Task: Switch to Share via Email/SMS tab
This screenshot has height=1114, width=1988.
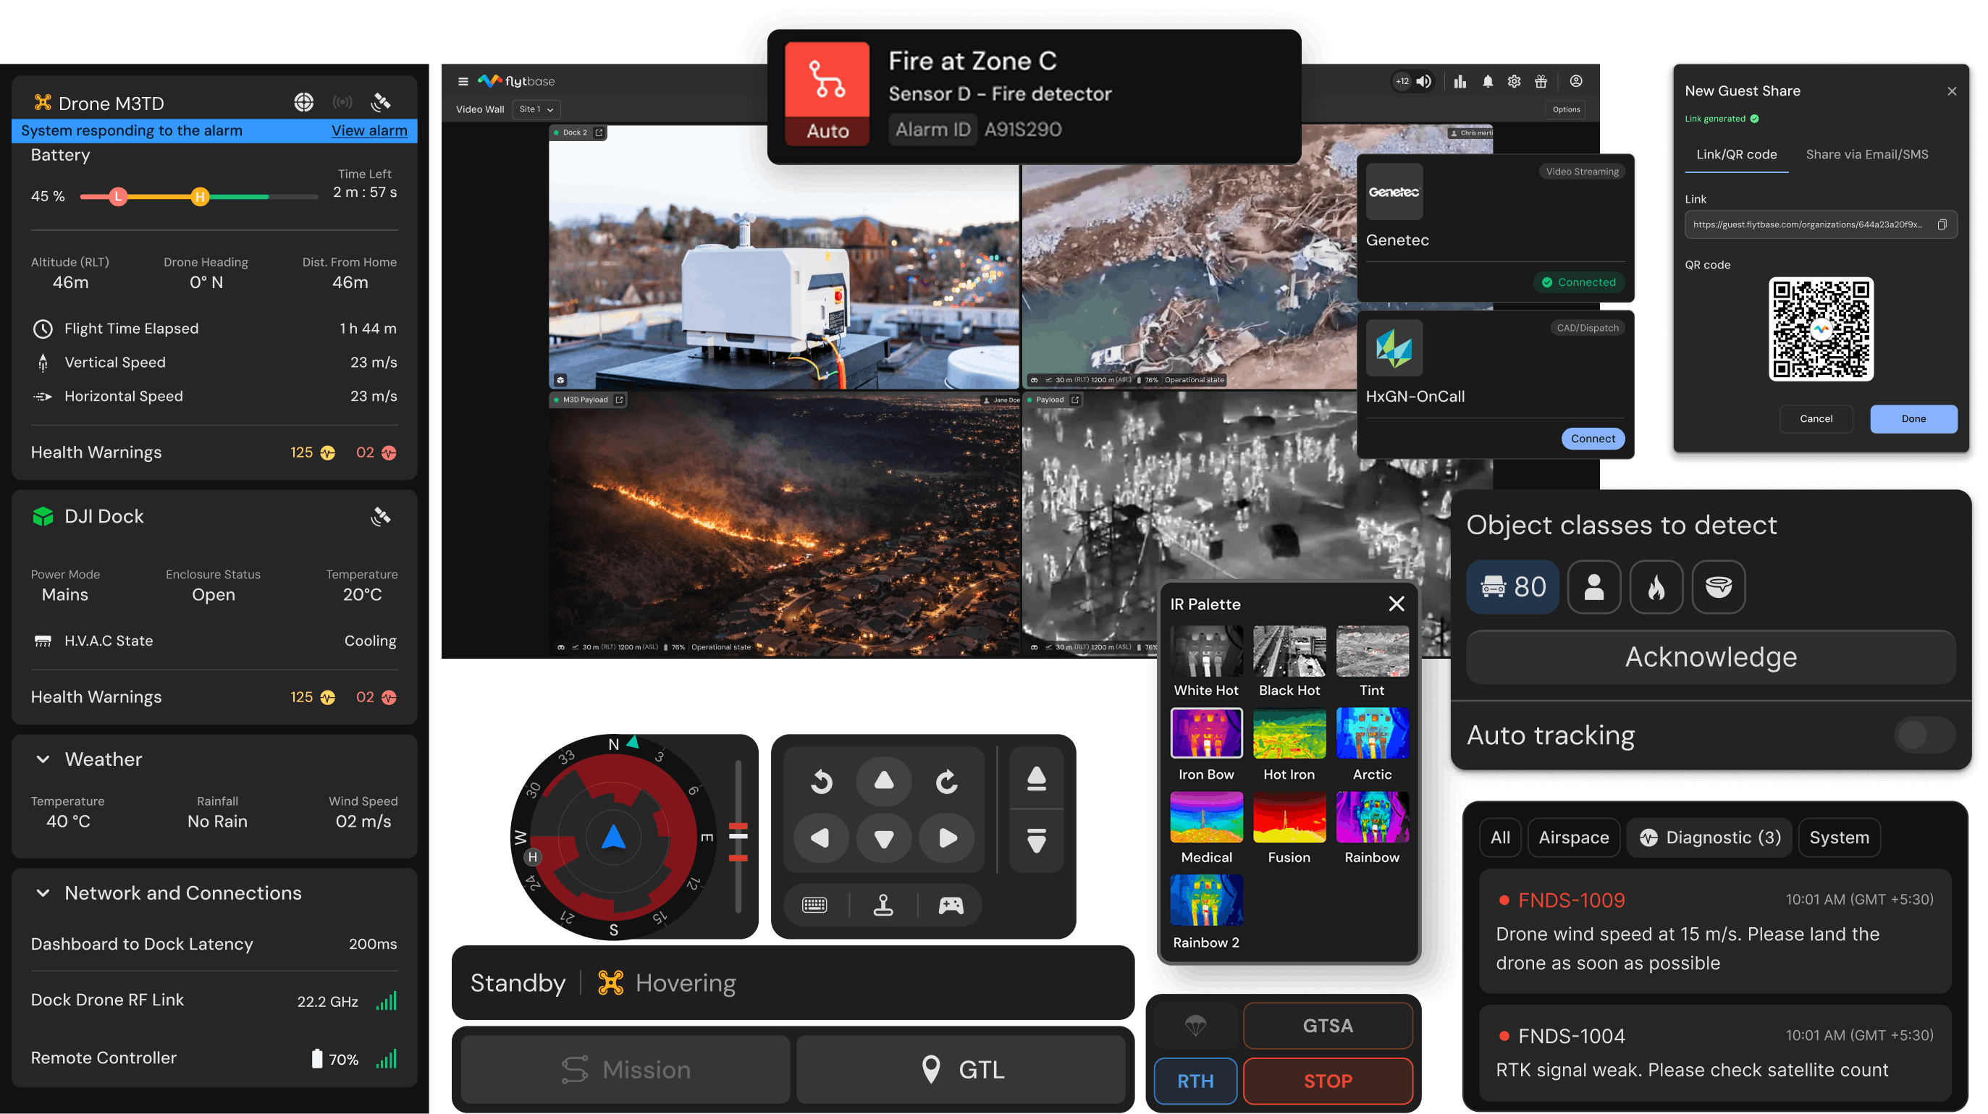Action: point(1866,154)
